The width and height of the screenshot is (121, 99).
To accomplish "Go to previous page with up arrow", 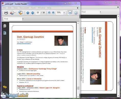I will click(x=28, y=13).
